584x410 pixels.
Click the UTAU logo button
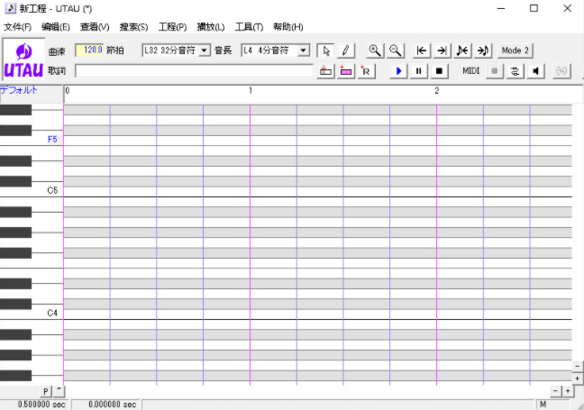pos(23,60)
